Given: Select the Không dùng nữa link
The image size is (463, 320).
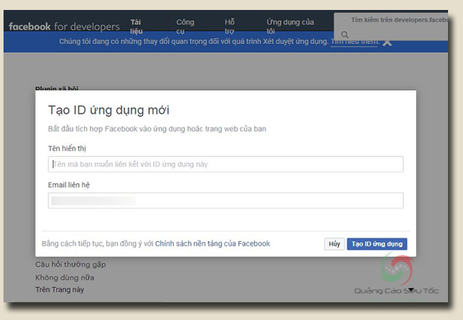Looking at the screenshot, I should (65, 277).
